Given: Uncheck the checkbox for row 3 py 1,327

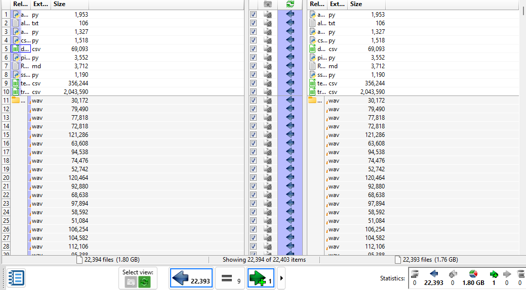Looking at the screenshot, I should 253,32.
